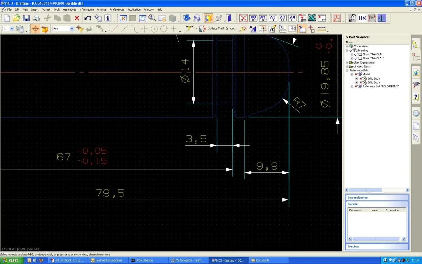Click the Windows Start button
The width and height of the screenshot is (422, 264).
pyautogui.click(x=11, y=260)
